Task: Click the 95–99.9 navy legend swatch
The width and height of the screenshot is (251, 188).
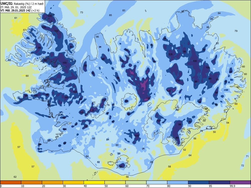Action: [219, 182]
